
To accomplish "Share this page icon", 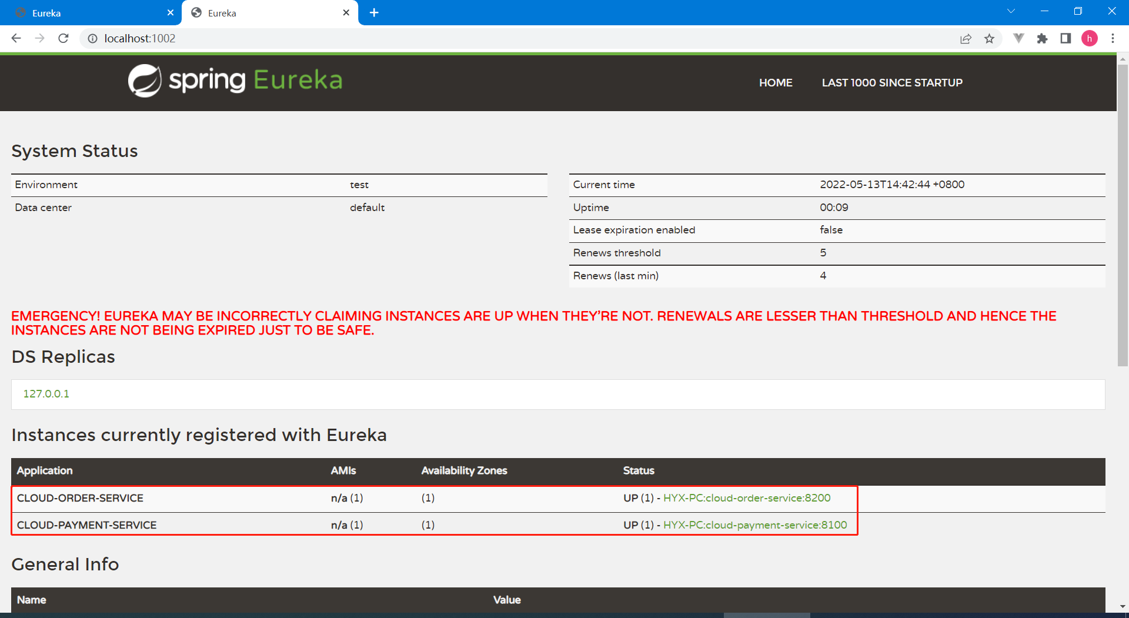I will (966, 38).
